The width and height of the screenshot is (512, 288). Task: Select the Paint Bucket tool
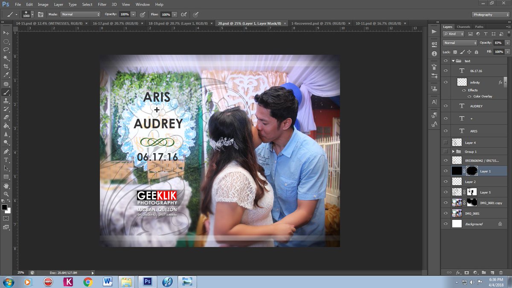point(6,126)
